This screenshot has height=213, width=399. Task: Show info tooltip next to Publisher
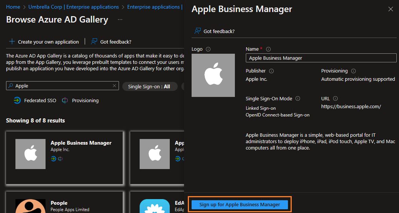coord(271,71)
